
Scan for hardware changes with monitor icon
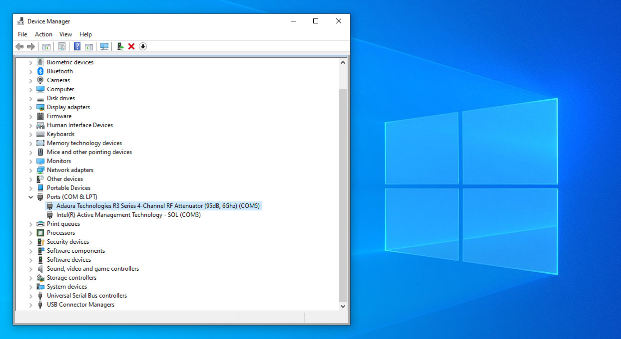click(104, 46)
